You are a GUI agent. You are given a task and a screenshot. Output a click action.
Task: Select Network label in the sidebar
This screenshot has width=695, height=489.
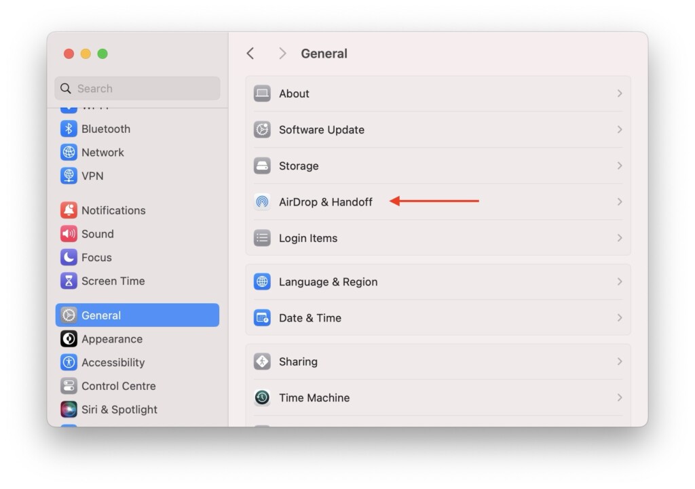click(x=103, y=153)
